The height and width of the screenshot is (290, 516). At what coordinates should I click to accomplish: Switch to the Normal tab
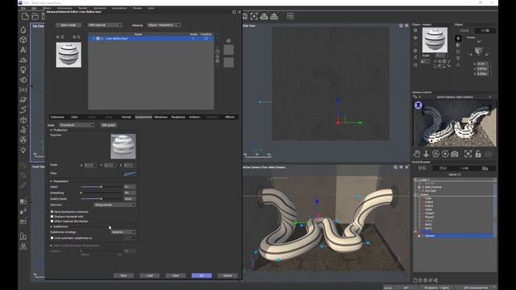tap(126, 117)
